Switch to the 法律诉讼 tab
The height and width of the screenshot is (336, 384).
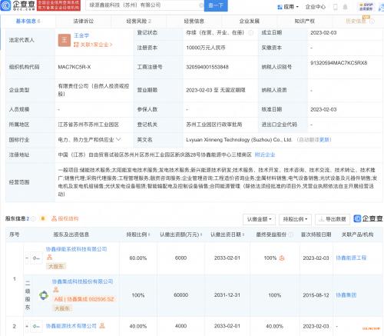(x=84, y=21)
